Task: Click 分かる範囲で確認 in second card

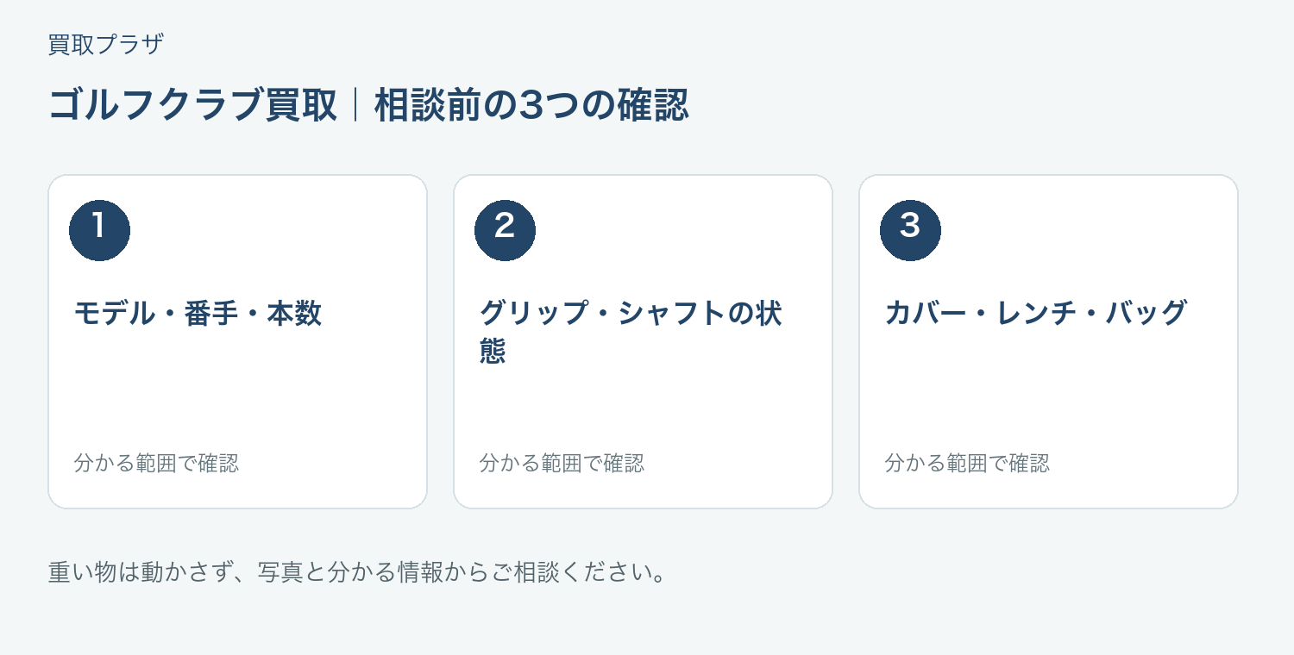Action: coord(562,463)
